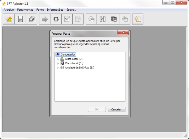The width and height of the screenshot is (189, 139).
Task: Close the Procurar Pasta dialog
Action: [x=123, y=32]
